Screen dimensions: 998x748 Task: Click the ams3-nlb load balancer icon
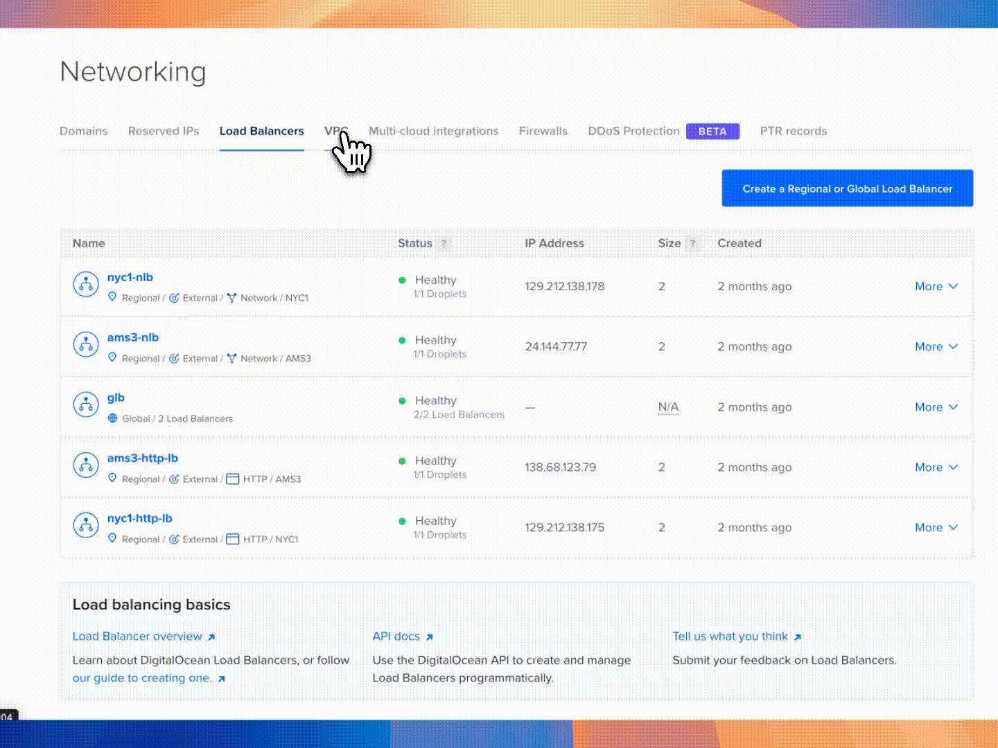86,345
